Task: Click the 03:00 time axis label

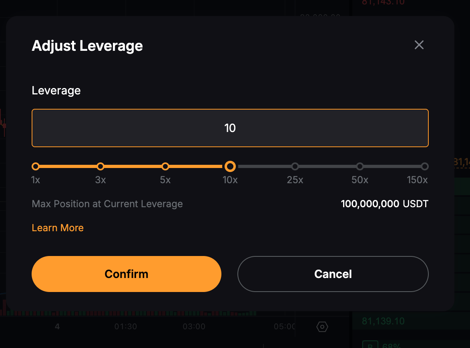Action: [194, 326]
